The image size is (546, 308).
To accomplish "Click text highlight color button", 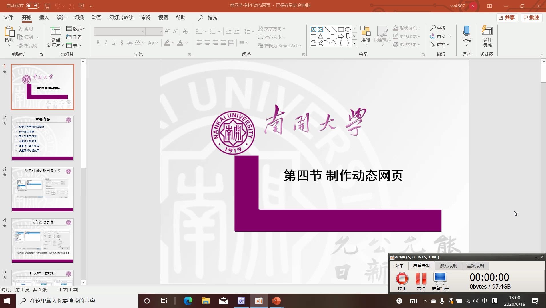I will [x=167, y=43].
